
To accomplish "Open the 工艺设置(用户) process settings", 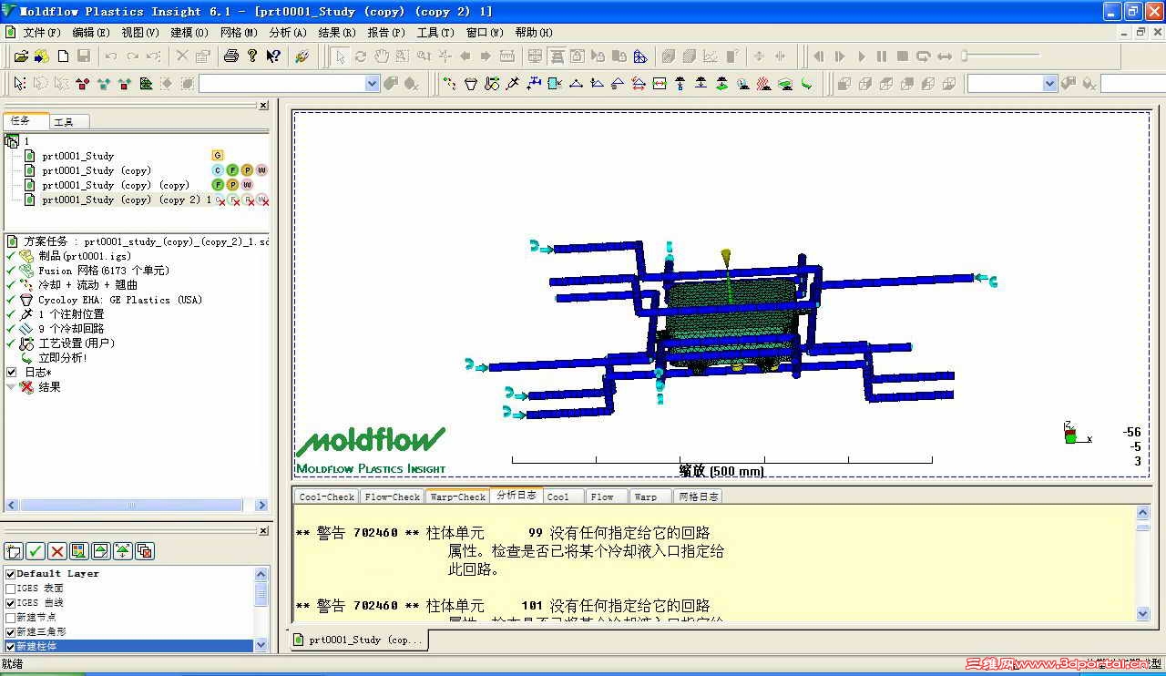I will [x=77, y=343].
